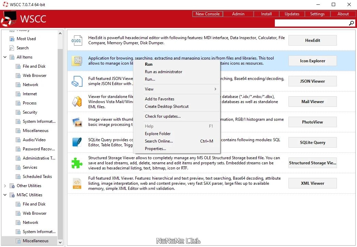Click the About header button
The width and height of the screenshot is (357, 247).
pos(343,14)
